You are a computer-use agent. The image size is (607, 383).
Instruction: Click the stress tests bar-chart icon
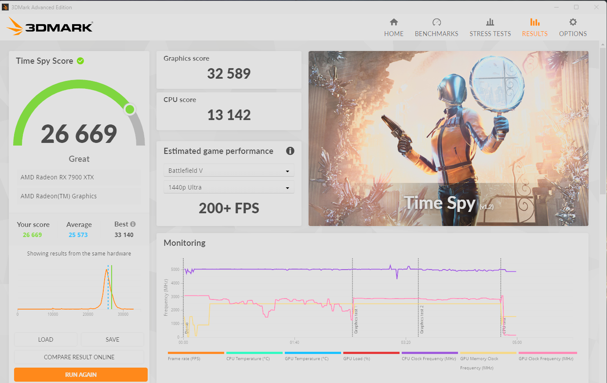coord(490,22)
